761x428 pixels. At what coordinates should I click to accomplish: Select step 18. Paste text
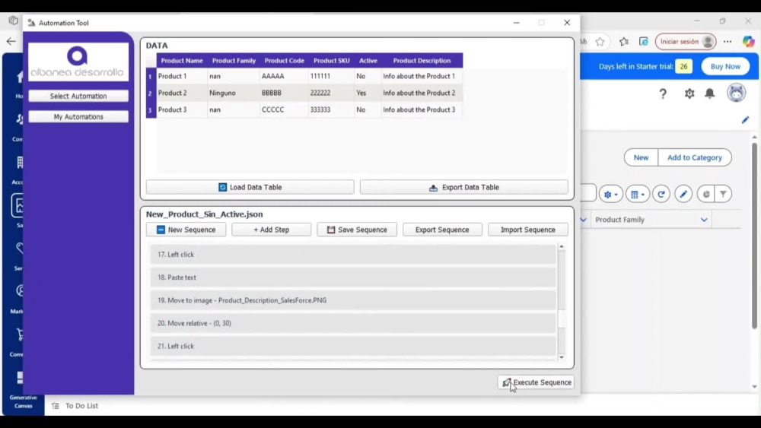click(353, 277)
